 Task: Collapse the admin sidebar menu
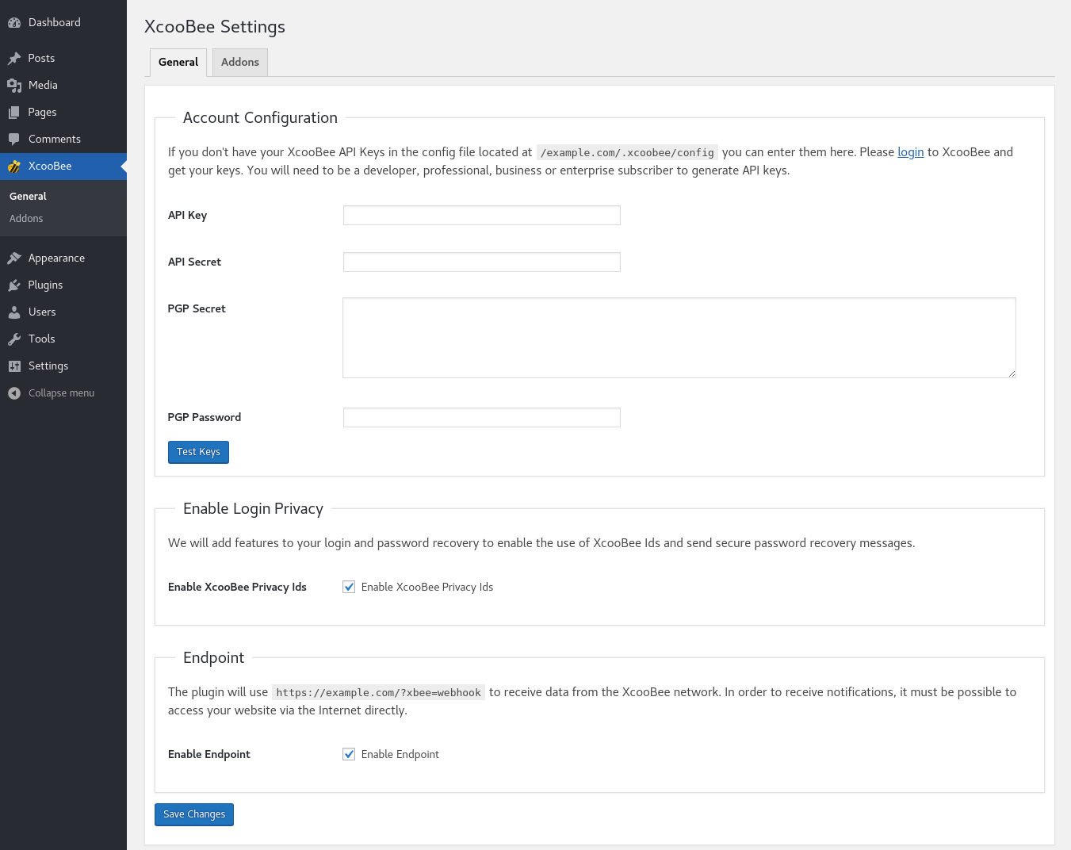[x=52, y=393]
